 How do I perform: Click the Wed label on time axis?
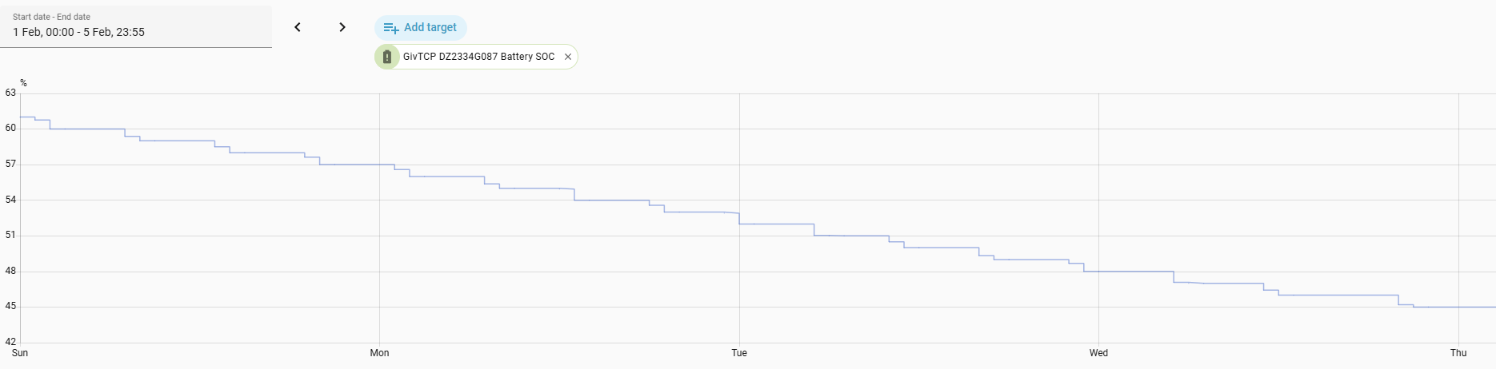1098,353
